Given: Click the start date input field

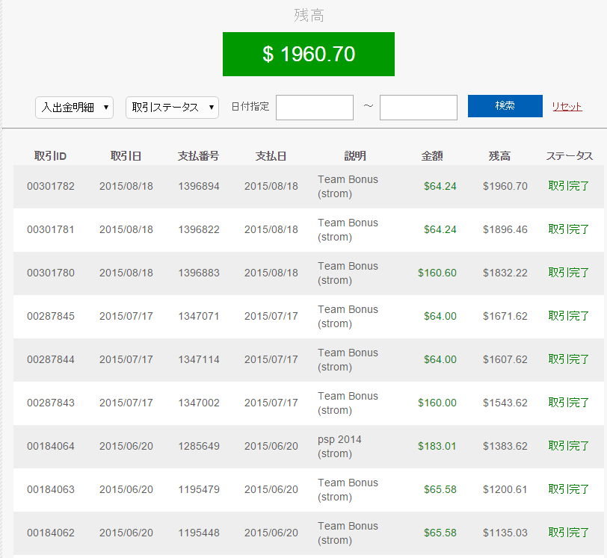Looking at the screenshot, I should pyautogui.click(x=315, y=108).
